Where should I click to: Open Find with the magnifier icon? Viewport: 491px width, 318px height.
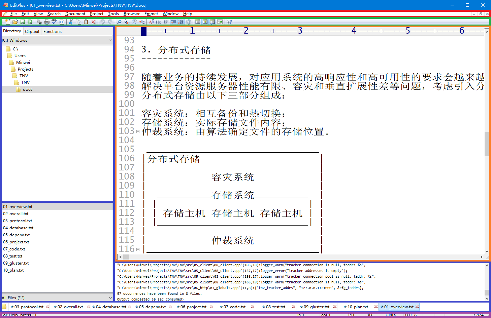point(119,22)
